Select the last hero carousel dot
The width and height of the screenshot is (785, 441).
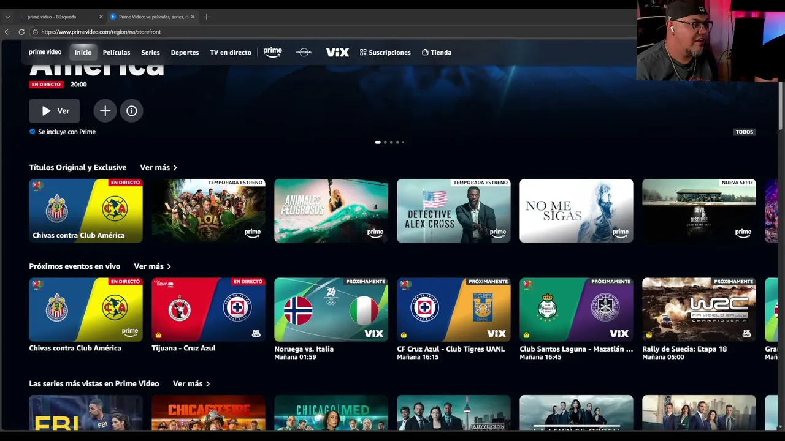(403, 142)
